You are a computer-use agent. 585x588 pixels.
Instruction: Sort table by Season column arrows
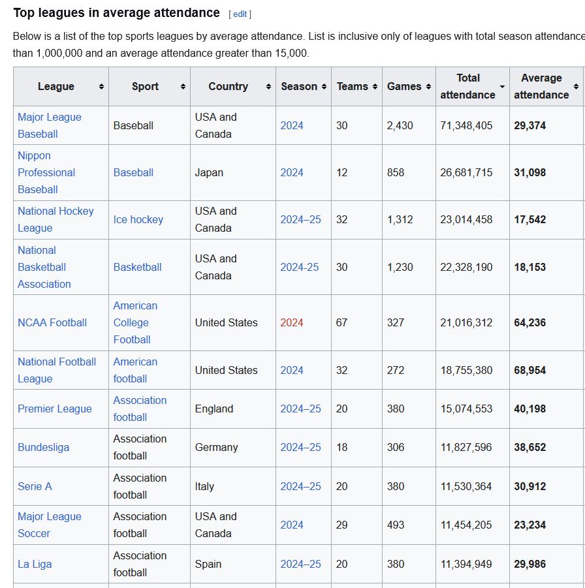[324, 87]
